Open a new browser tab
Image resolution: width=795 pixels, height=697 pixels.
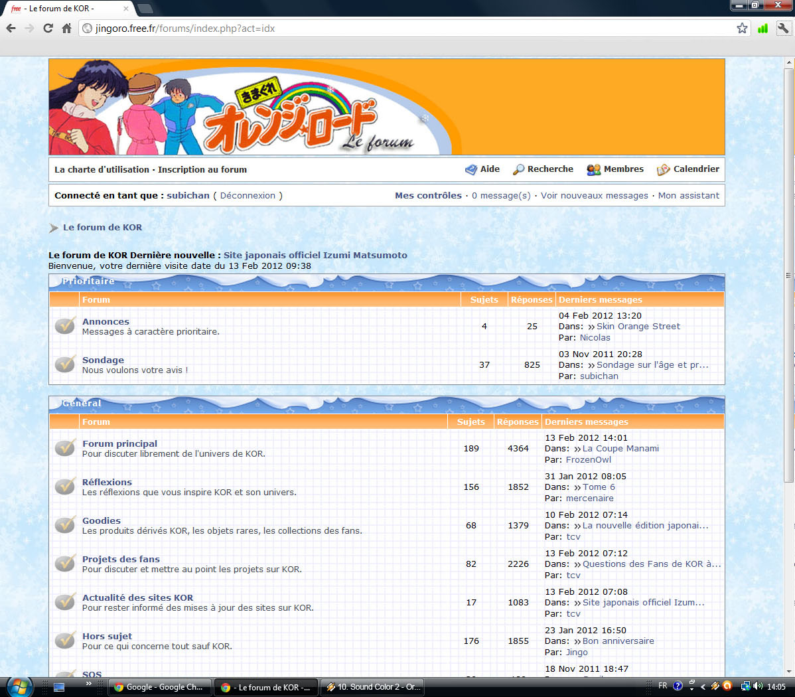coord(145,9)
